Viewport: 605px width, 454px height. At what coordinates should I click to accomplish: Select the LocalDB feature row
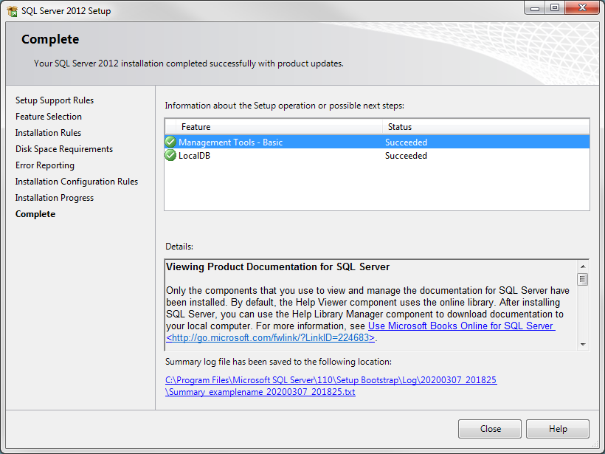pos(377,156)
